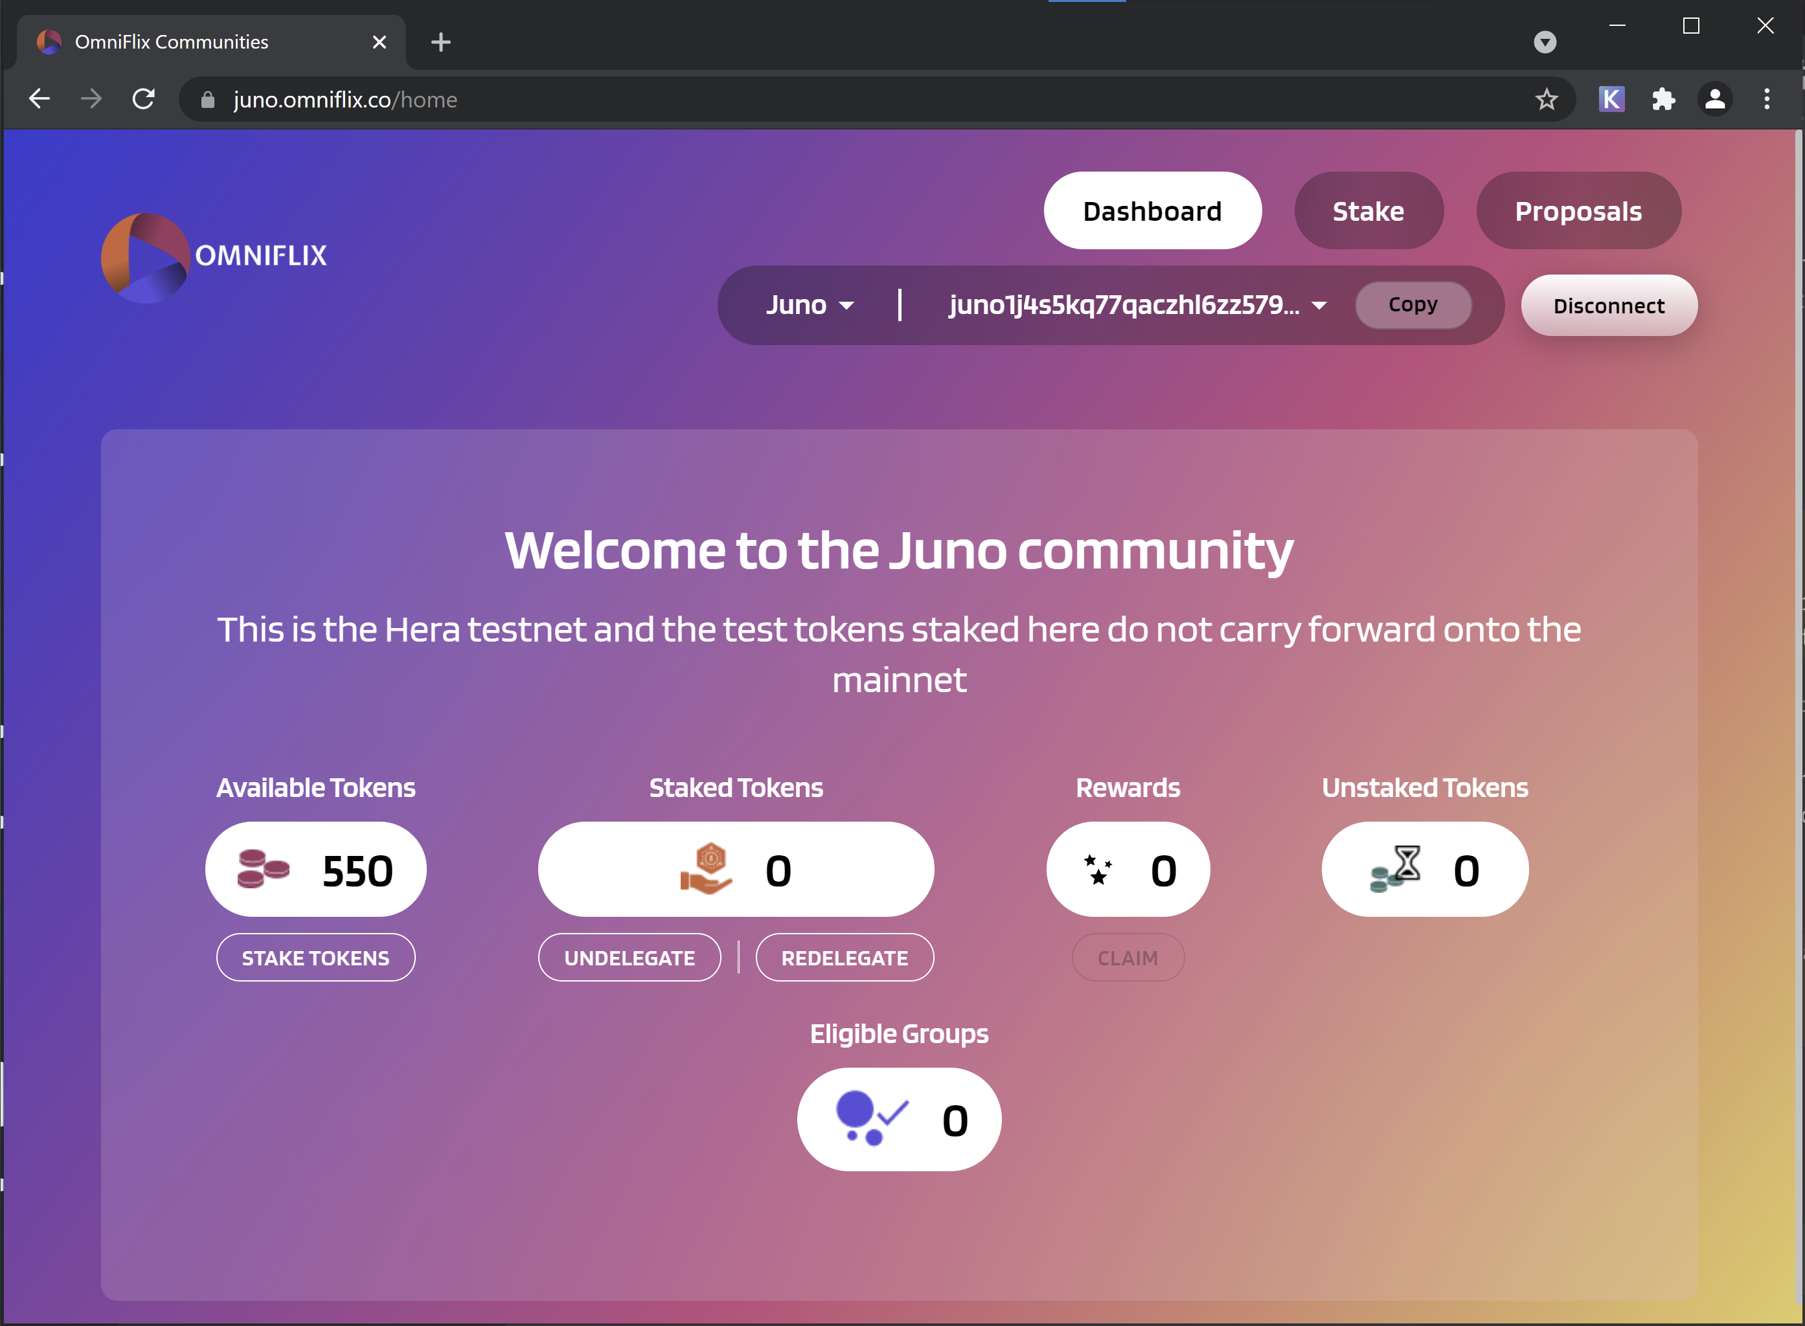Viewport: 1805px width, 1326px height.
Task: Bookmark this page with the star icon
Action: [1547, 100]
